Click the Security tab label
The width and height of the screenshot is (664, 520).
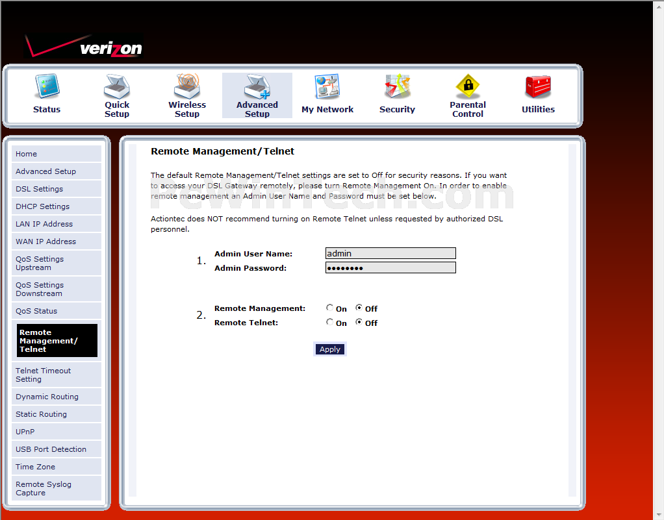[397, 109]
